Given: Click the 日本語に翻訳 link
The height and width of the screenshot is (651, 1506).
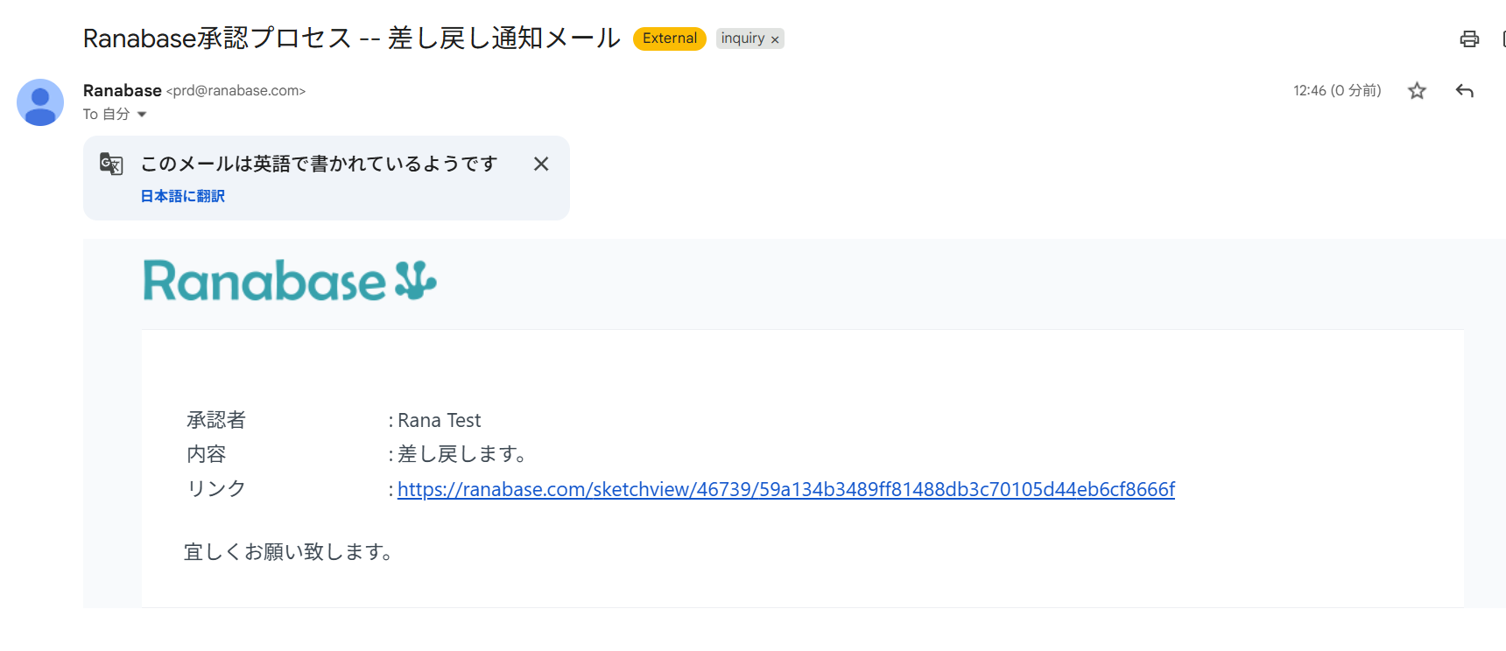Looking at the screenshot, I should click(x=183, y=196).
